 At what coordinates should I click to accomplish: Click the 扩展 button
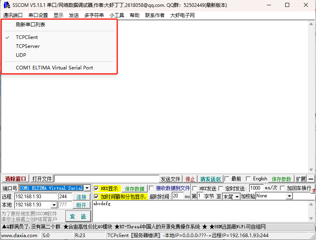tap(301, 179)
